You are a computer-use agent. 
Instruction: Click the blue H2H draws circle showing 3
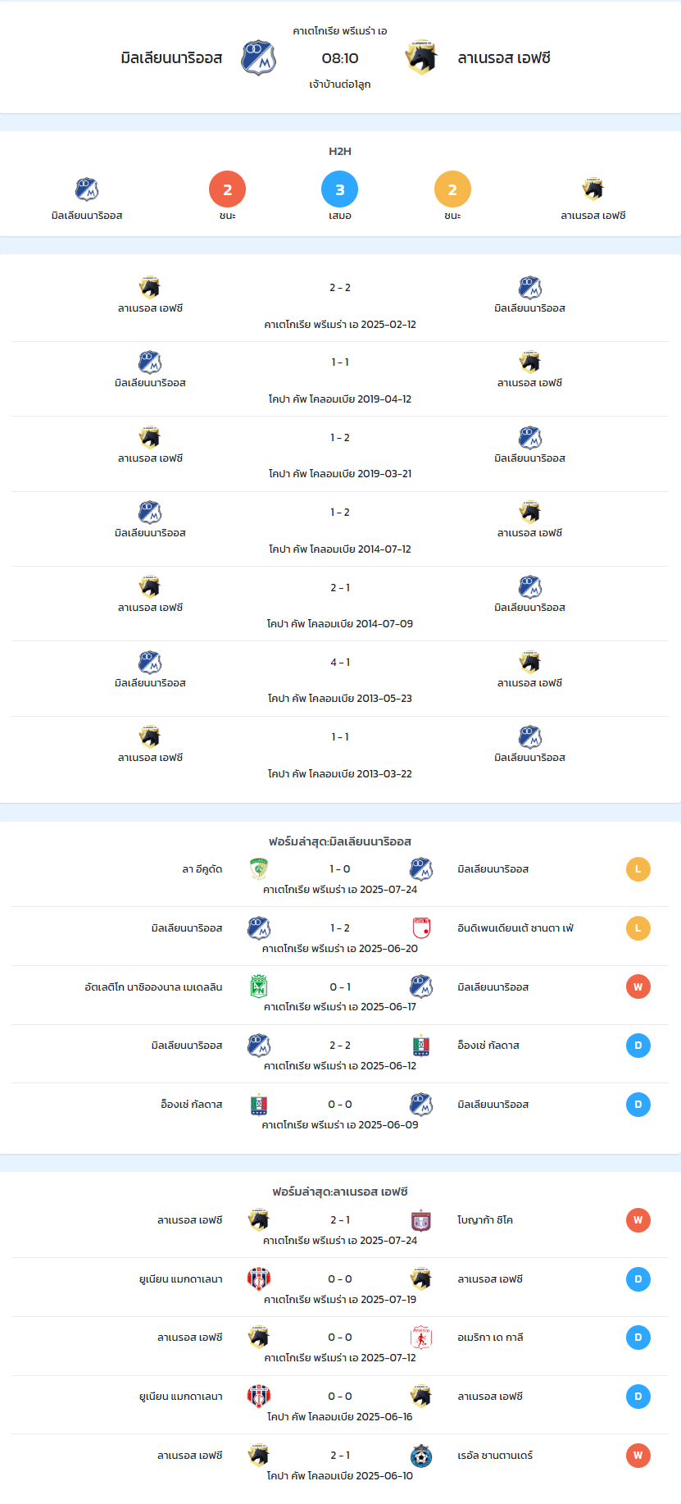pos(340,189)
